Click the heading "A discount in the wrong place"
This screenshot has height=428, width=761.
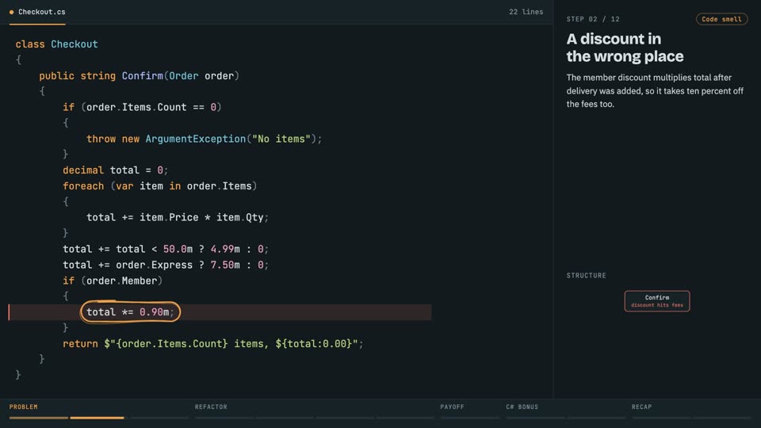pyautogui.click(x=625, y=48)
